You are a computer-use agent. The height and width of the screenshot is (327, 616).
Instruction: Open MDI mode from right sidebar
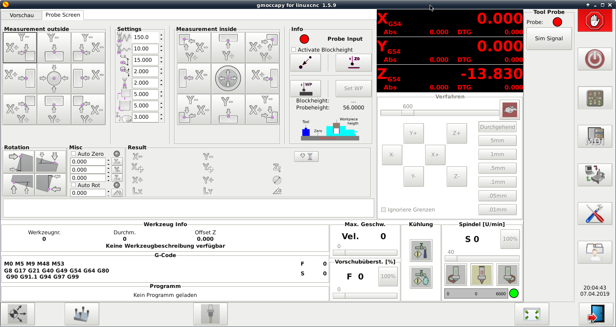pos(594,137)
